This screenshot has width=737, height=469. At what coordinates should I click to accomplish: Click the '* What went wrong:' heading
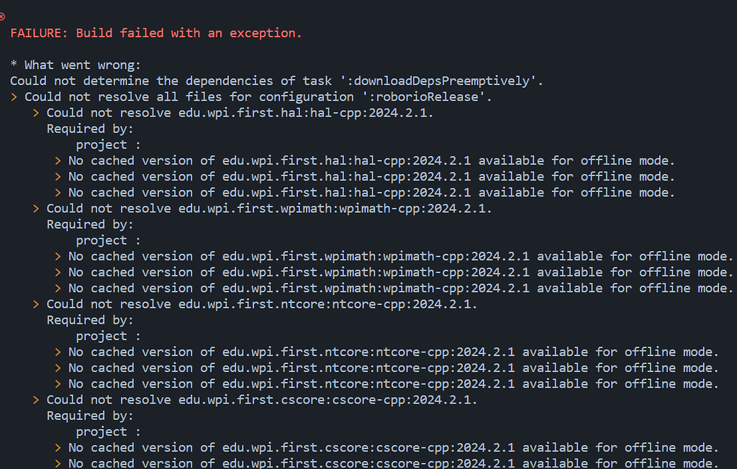point(75,65)
